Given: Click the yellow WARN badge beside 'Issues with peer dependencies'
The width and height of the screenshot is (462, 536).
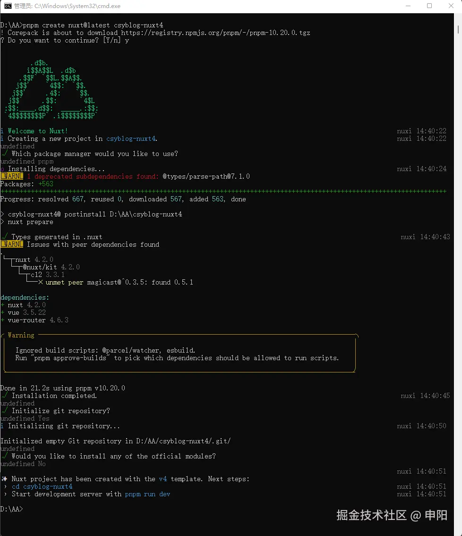Looking at the screenshot, I should click(12, 244).
